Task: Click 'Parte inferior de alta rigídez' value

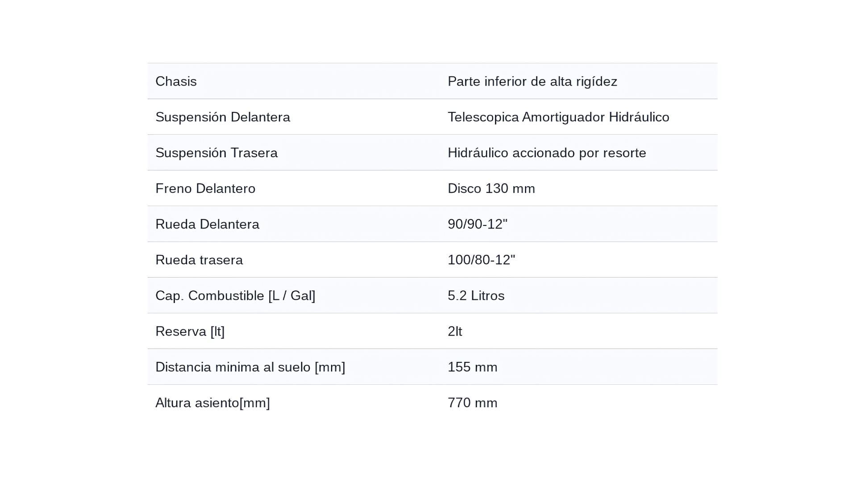Action: click(533, 81)
